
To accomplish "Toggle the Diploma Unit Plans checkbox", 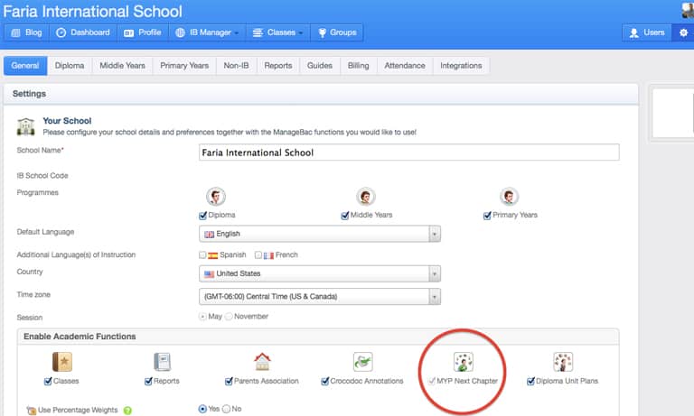I will tap(530, 381).
